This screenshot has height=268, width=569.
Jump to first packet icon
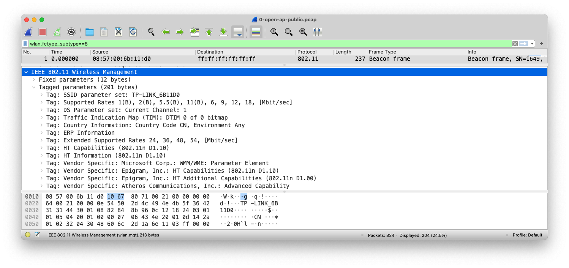pyautogui.click(x=209, y=32)
